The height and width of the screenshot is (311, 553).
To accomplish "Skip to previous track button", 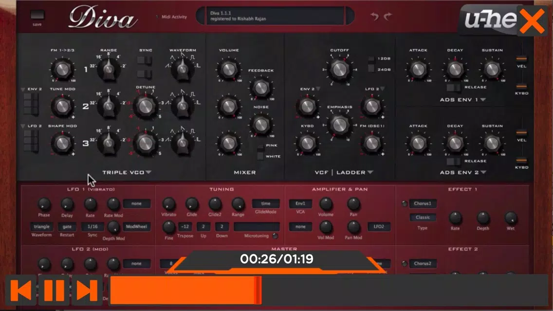I will tap(21, 290).
